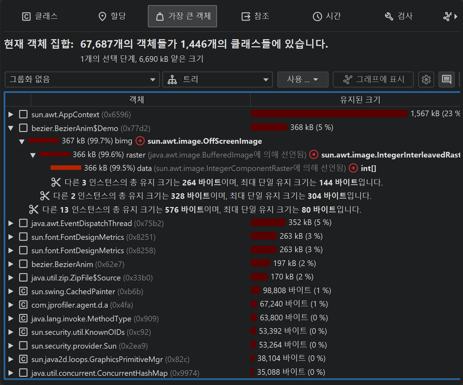This screenshot has height=385, width=463.
Task: Click the red arrow icon before sun.awt.image.OffScreenImage
Action: pos(140,141)
